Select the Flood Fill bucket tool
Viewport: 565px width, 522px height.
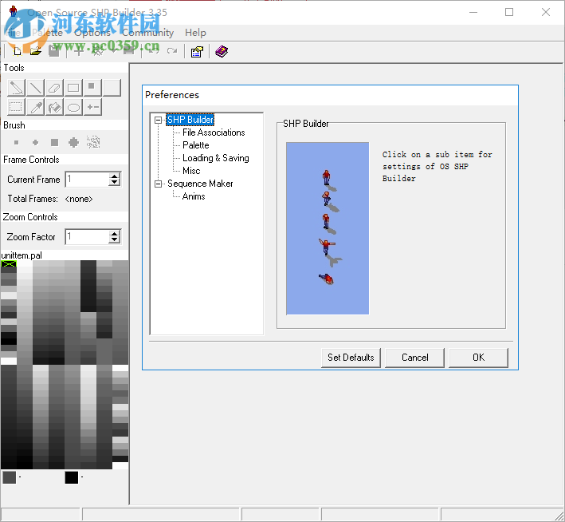[x=54, y=107]
